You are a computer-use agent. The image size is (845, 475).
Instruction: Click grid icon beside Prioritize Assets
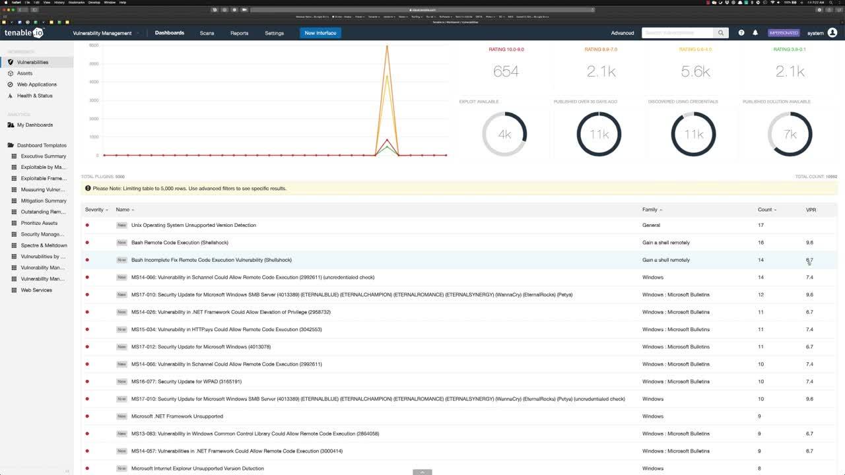click(15, 223)
